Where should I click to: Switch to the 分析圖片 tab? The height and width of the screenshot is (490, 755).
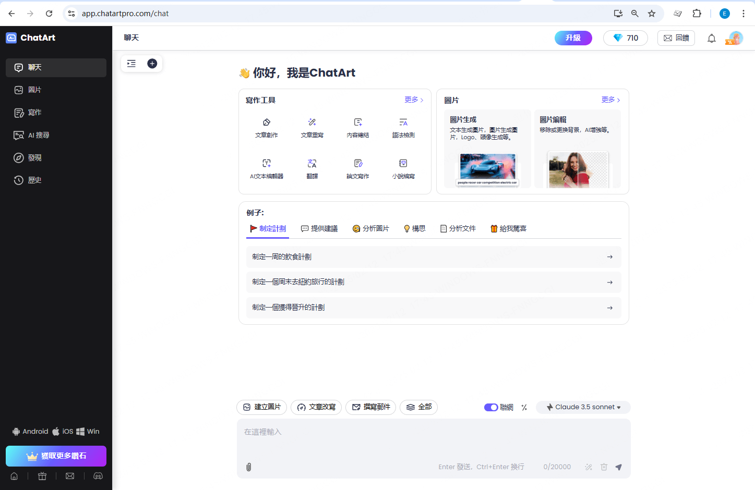[x=371, y=228]
